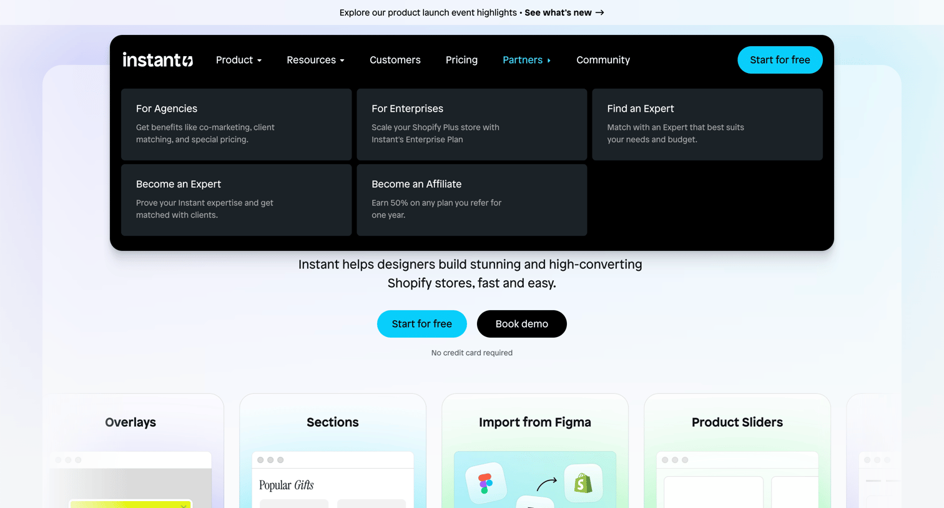The height and width of the screenshot is (508, 944).
Task: Click the Figma logo icon
Action: (x=485, y=484)
